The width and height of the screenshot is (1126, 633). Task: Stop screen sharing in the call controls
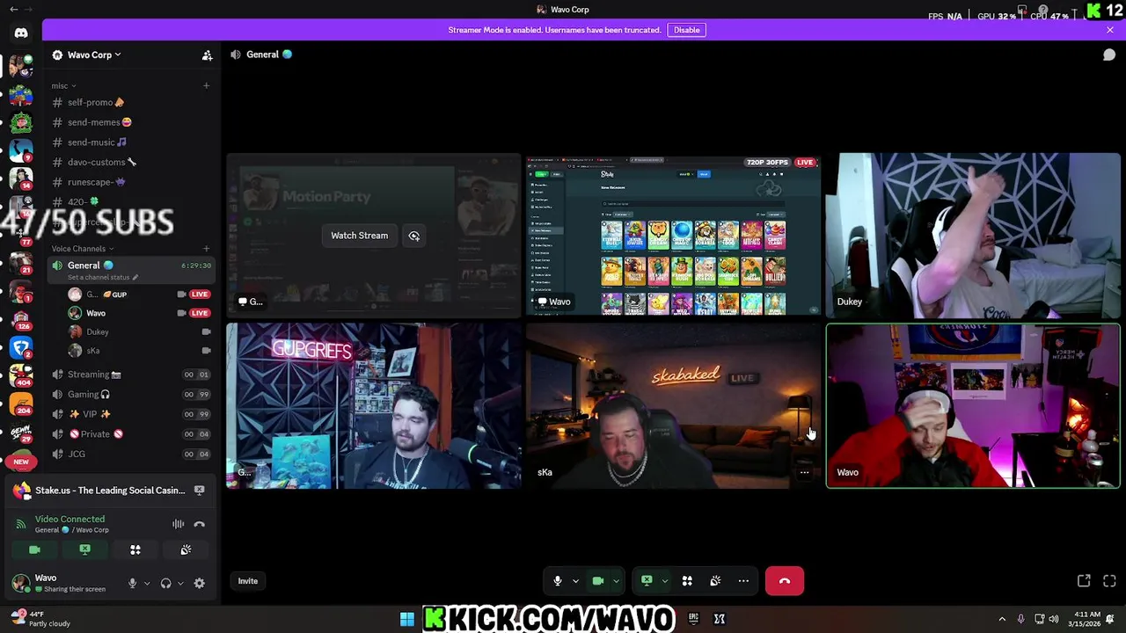pos(647,581)
